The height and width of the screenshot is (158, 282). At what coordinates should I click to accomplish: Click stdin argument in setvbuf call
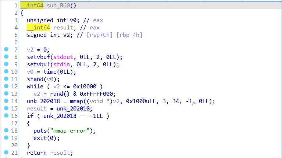61,64
